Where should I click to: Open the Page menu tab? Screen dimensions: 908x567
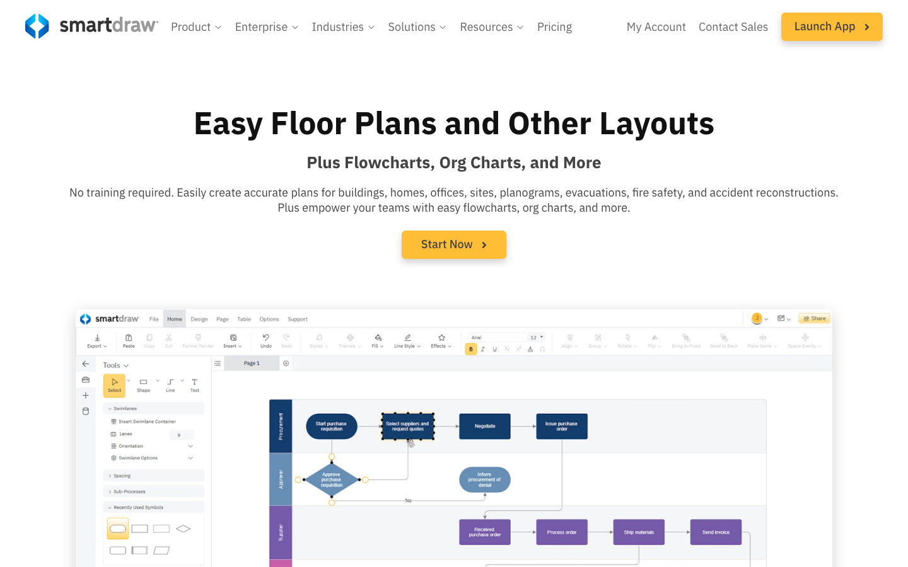[x=223, y=319]
